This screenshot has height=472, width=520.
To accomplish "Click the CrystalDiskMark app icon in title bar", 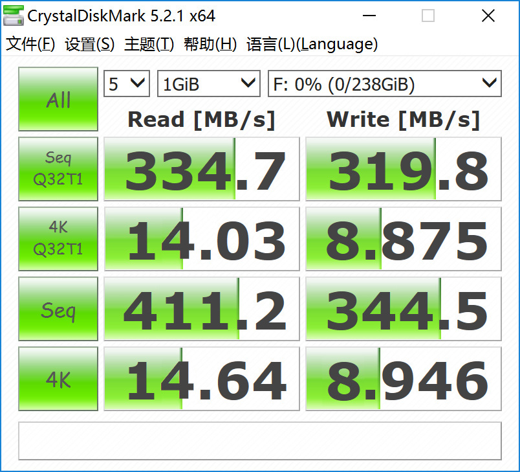I will tap(14, 16).
